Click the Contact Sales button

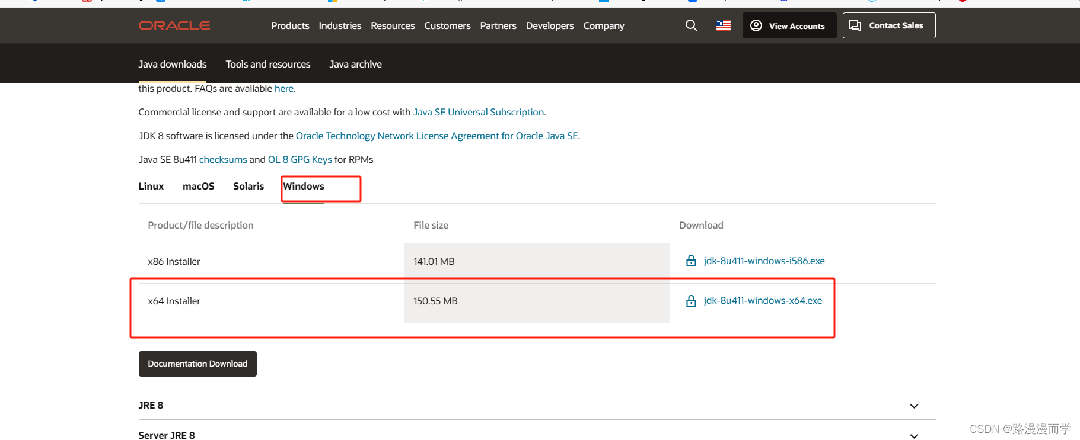pyautogui.click(x=889, y=25)
